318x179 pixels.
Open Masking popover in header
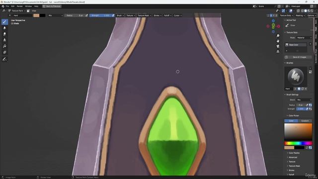pyautogui.click(x=300, y=15)
